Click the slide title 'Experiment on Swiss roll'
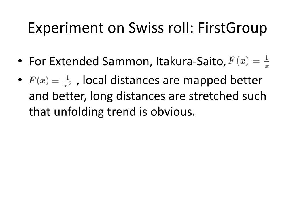The height and width of the screenshot is (221, 295). [147, 28]
